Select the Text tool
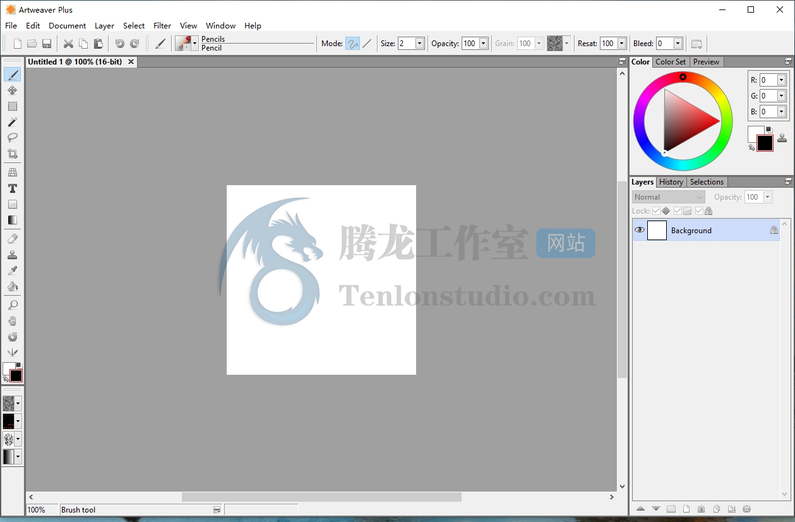This screenshot has width=795, height=522. [13, 188]
